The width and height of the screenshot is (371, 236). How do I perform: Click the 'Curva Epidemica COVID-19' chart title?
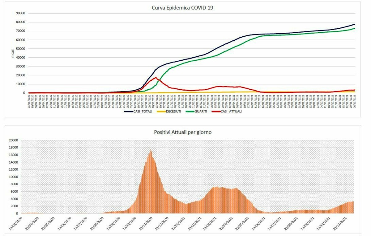[x=183, y=8]
